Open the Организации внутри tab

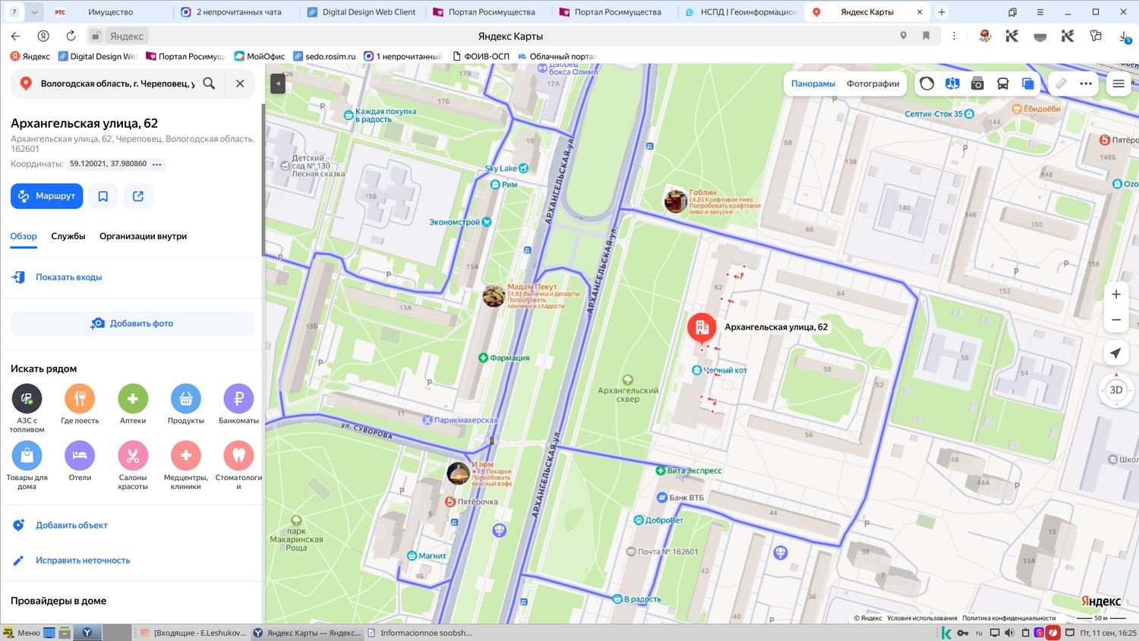click(143, 236)
